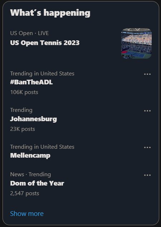Click the 2,547 posts count

25,193
